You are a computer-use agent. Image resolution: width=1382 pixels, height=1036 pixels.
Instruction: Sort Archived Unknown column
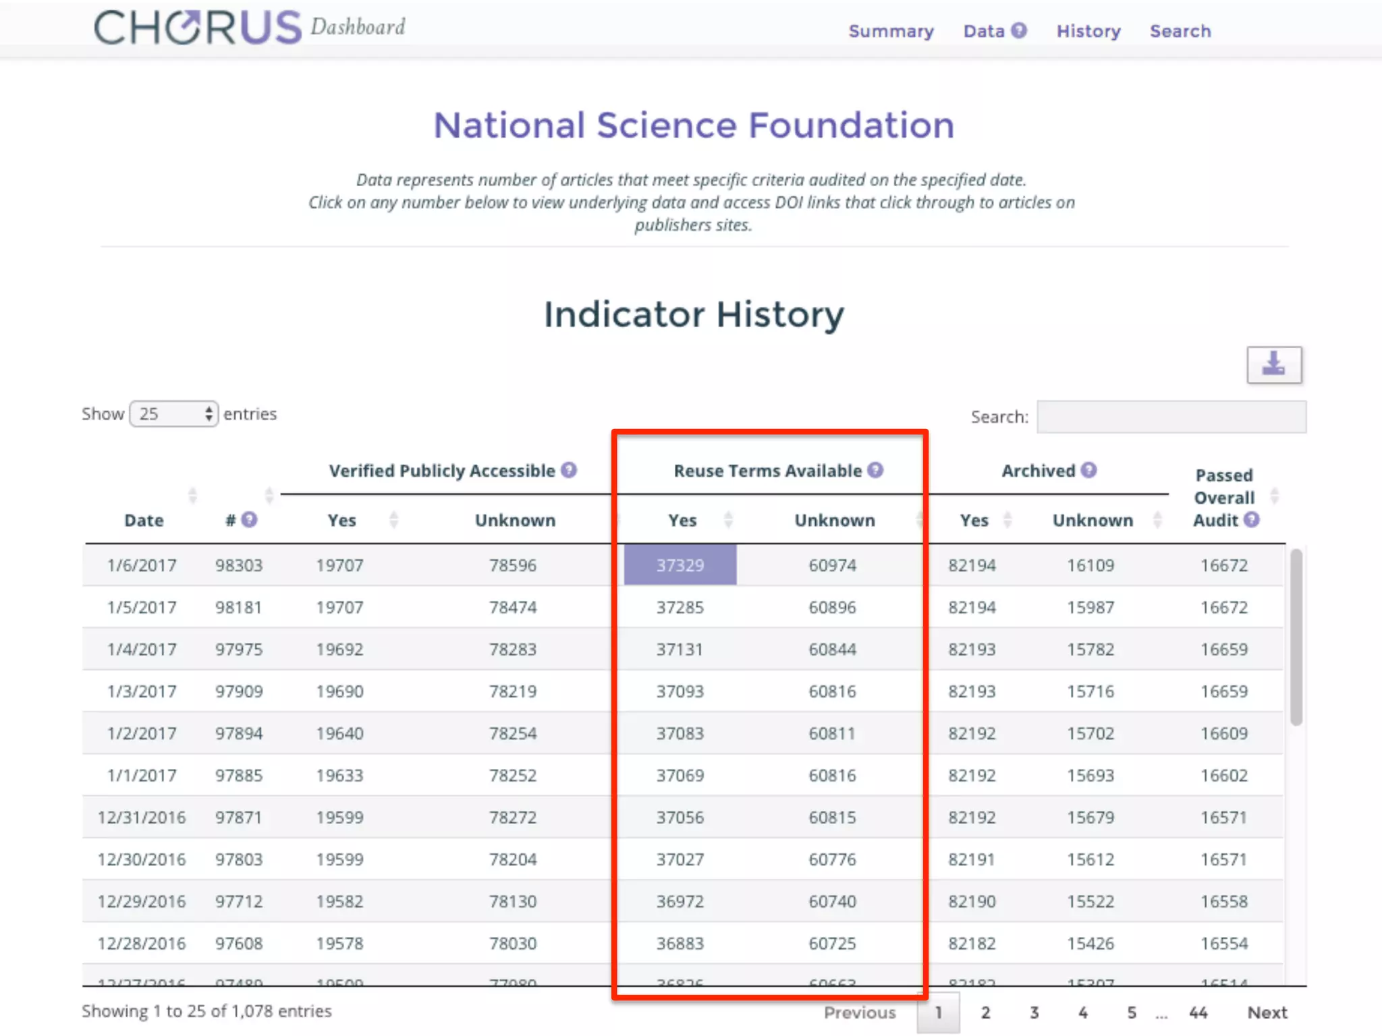1157,519
